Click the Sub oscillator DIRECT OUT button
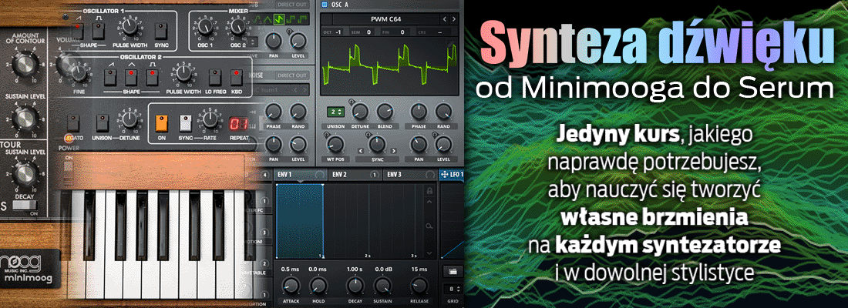Viewport: 848px width, 308px height. [x=293, y=5]
